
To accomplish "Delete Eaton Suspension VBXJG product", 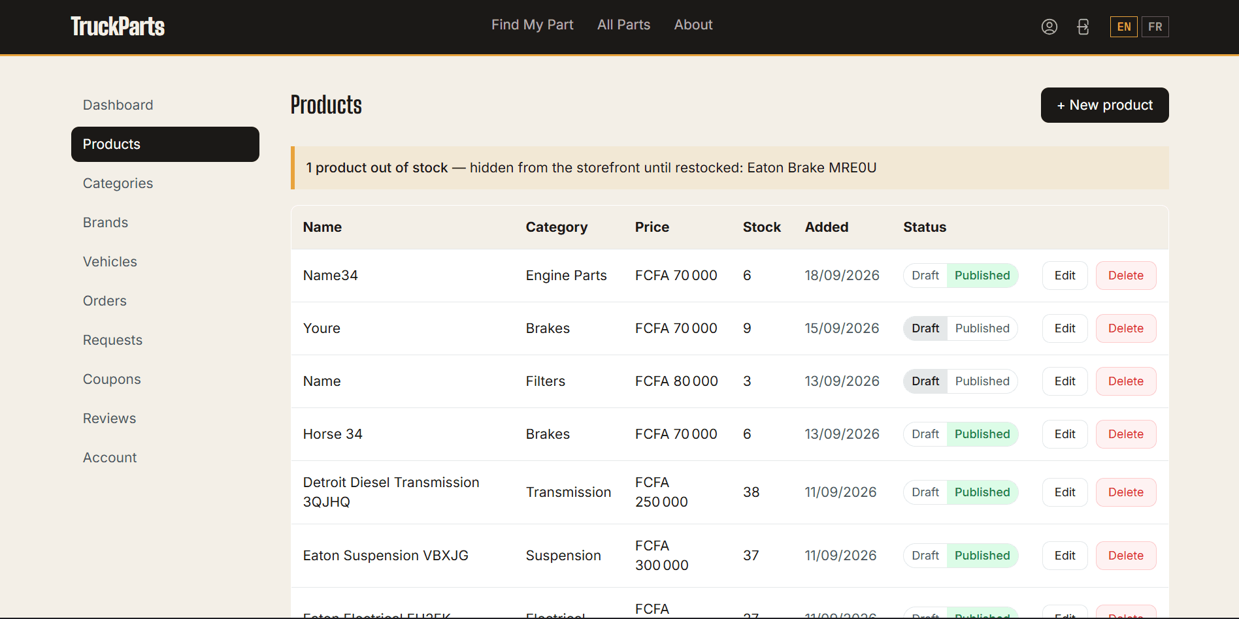I will 1125,556.
